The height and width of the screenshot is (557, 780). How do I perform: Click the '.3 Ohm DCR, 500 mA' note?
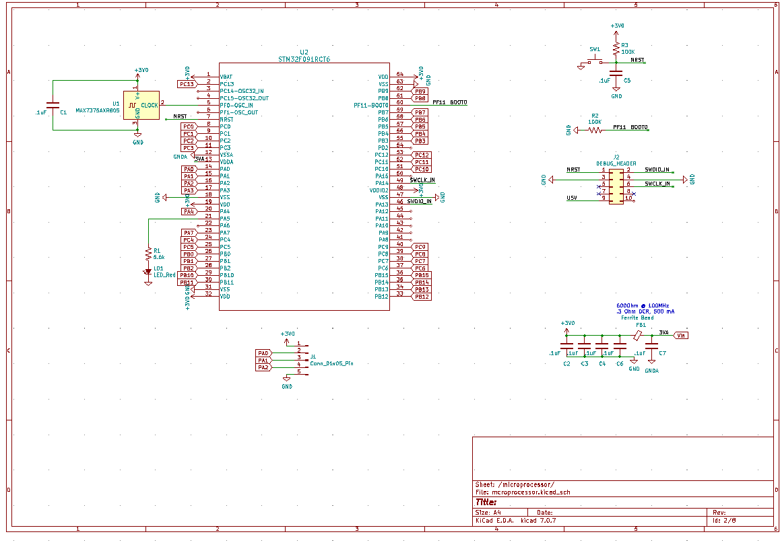tap(646, 311)
